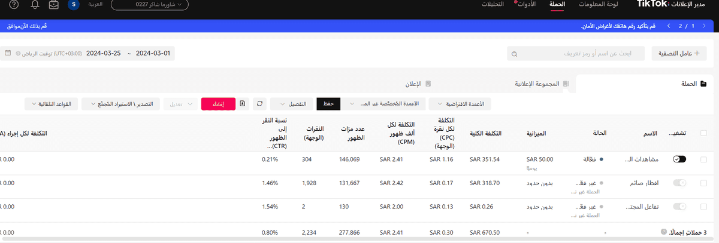Screen dimensions: 719x243
Task: Turn off the مشاهدات campaign switch
Action: click(x=679, y=159)
